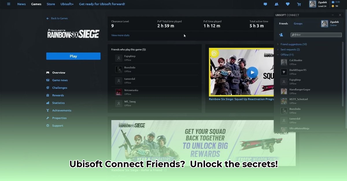Viewport: 347px width, 181px height.
Task: Play the Squad Up Reactivation Program video
Action: point(252,72)
